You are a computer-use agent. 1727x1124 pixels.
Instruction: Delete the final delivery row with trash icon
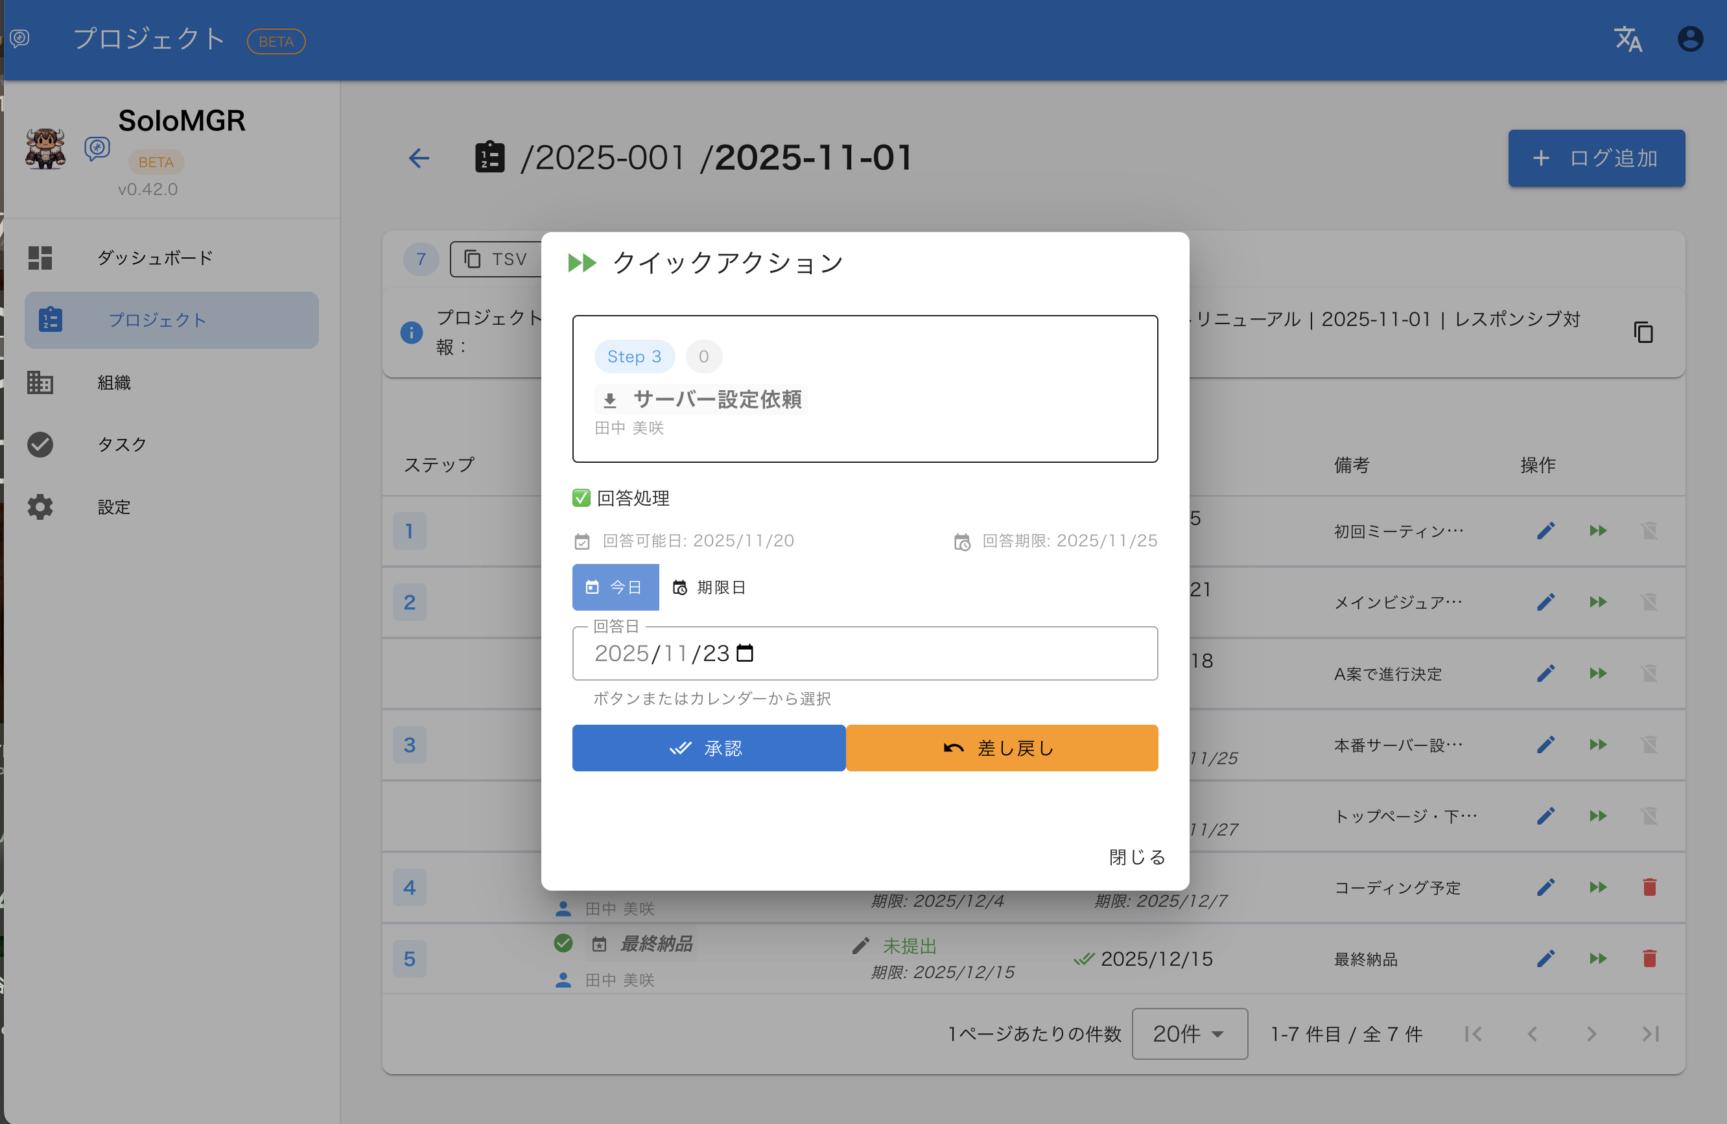coord(1649,959)
